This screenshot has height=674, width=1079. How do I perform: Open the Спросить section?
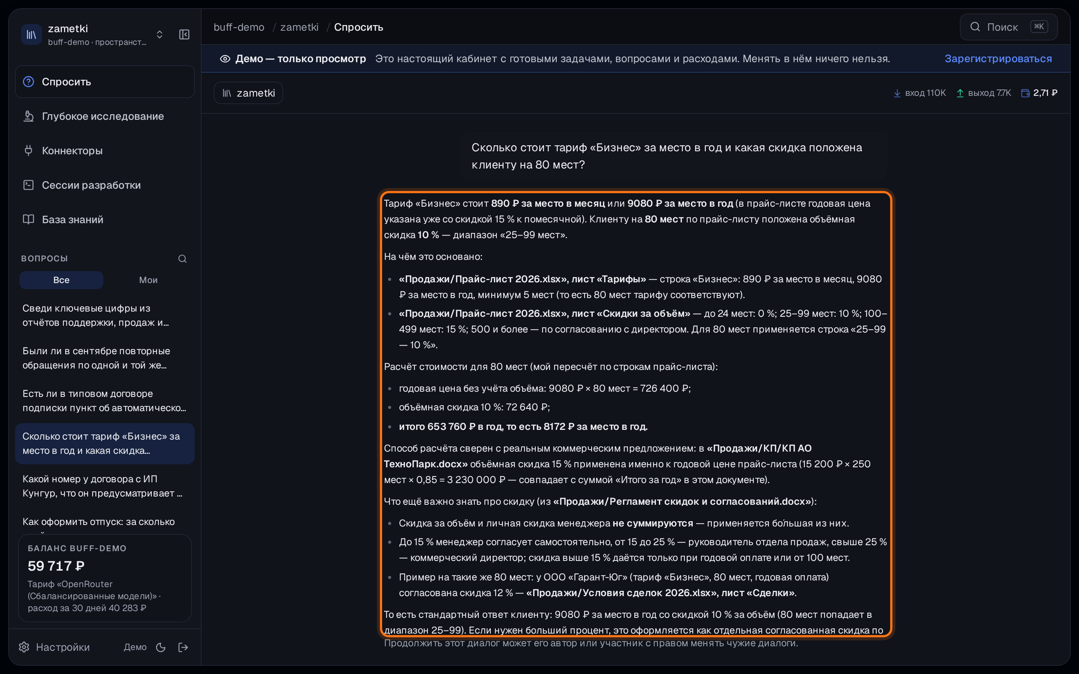[105, 82]
